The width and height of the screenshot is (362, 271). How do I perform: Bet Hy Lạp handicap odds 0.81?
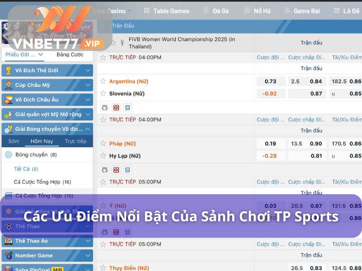pos(307,156)
